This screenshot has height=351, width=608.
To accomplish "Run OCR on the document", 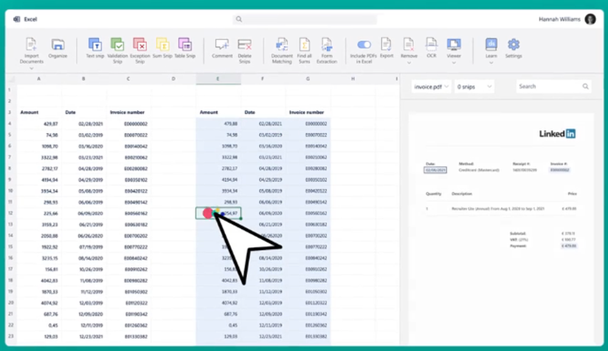I will [x=431, y=44].
